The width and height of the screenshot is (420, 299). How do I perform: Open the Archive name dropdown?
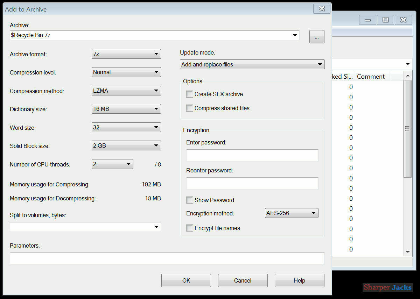[x=295, y=35]
